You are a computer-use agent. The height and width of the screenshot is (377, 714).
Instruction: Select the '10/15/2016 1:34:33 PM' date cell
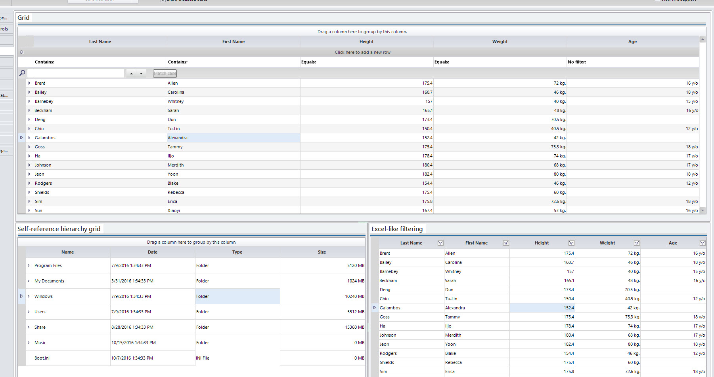point(153,343)
